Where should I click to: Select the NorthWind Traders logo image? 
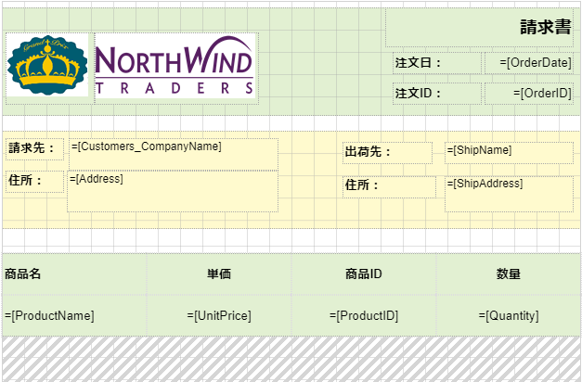(x=175, y=68)
